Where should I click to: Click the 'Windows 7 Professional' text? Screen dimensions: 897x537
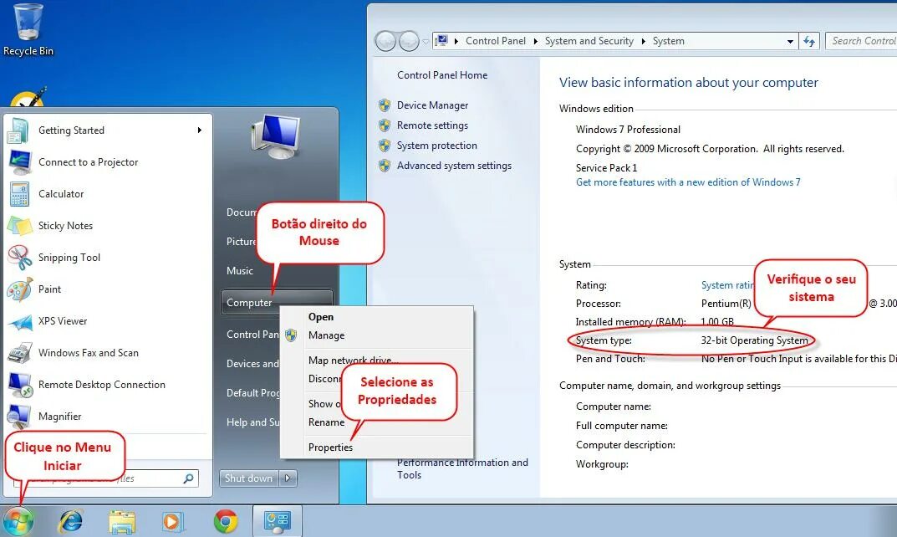coord(628,130)
